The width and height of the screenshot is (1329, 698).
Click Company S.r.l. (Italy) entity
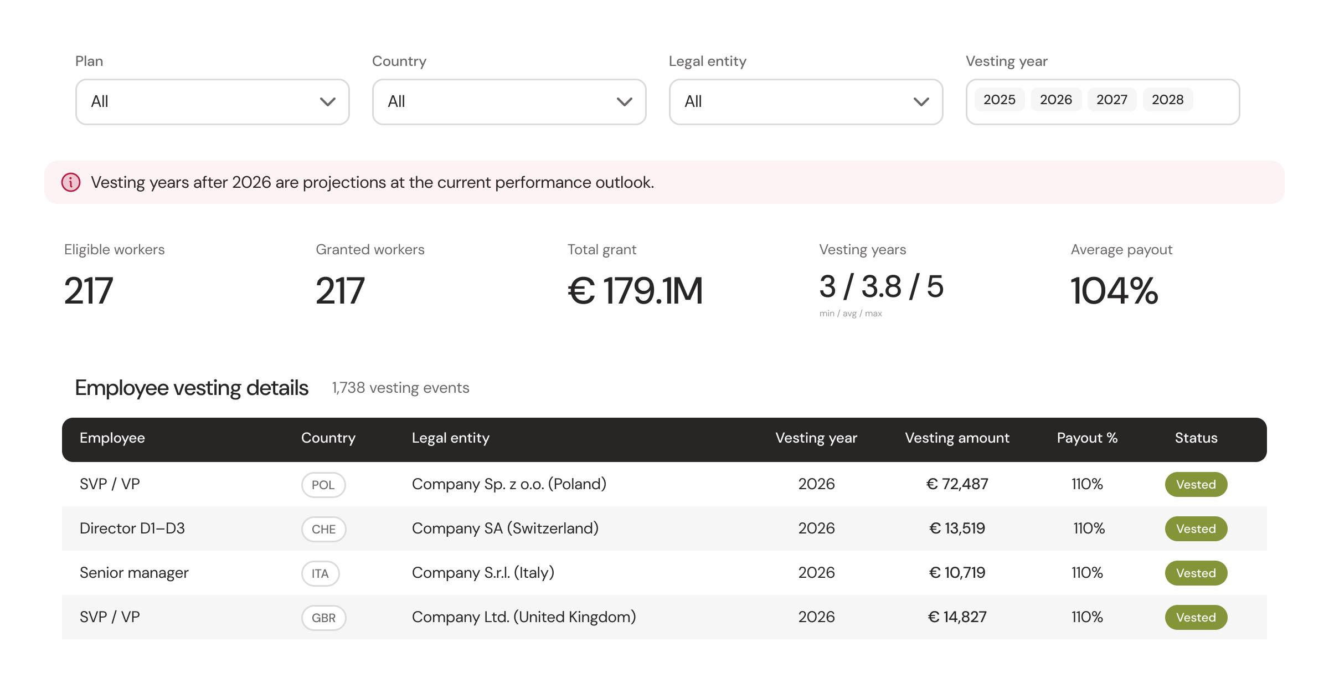[483, 573]
